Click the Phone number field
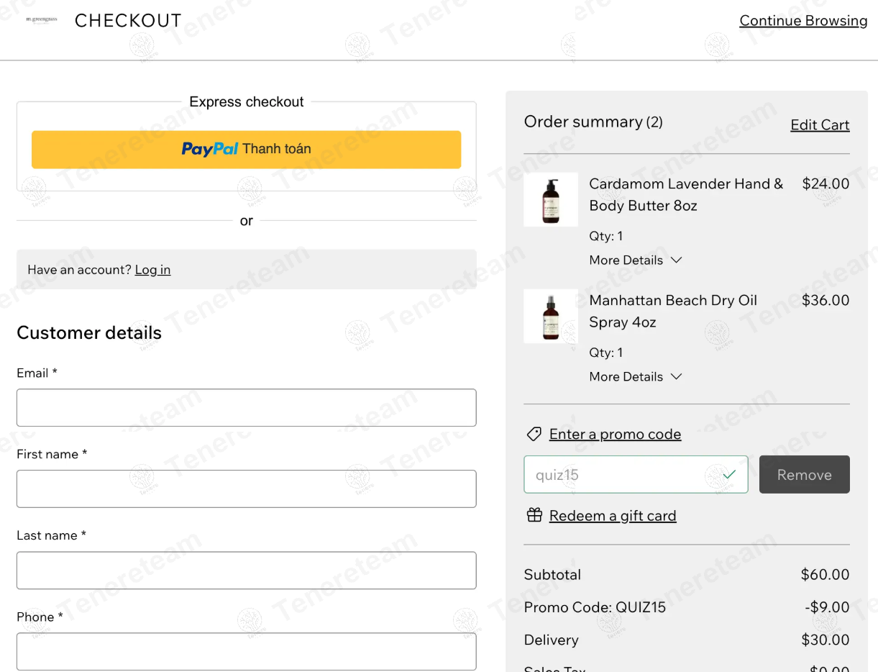Image resolution: width=878 pixels, height=672 pixels. click(246, 652)
